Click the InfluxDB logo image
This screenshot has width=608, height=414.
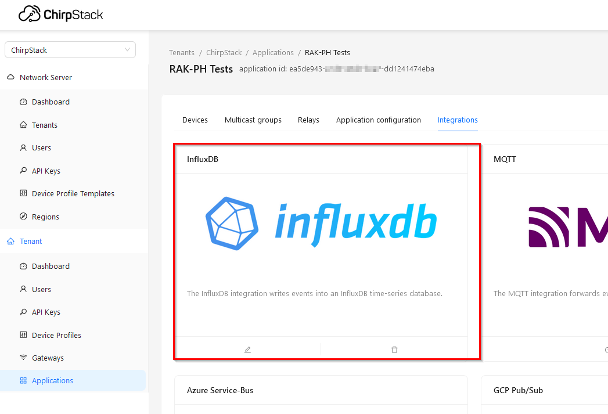click(x=321, y=222)
